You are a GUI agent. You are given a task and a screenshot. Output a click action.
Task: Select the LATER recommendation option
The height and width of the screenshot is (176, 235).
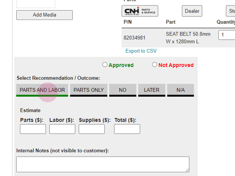[151, 90]
